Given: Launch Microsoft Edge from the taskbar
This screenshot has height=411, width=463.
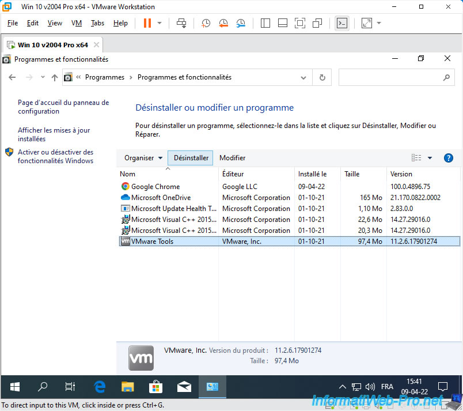Looking at the screenshot, I should 100,387.
